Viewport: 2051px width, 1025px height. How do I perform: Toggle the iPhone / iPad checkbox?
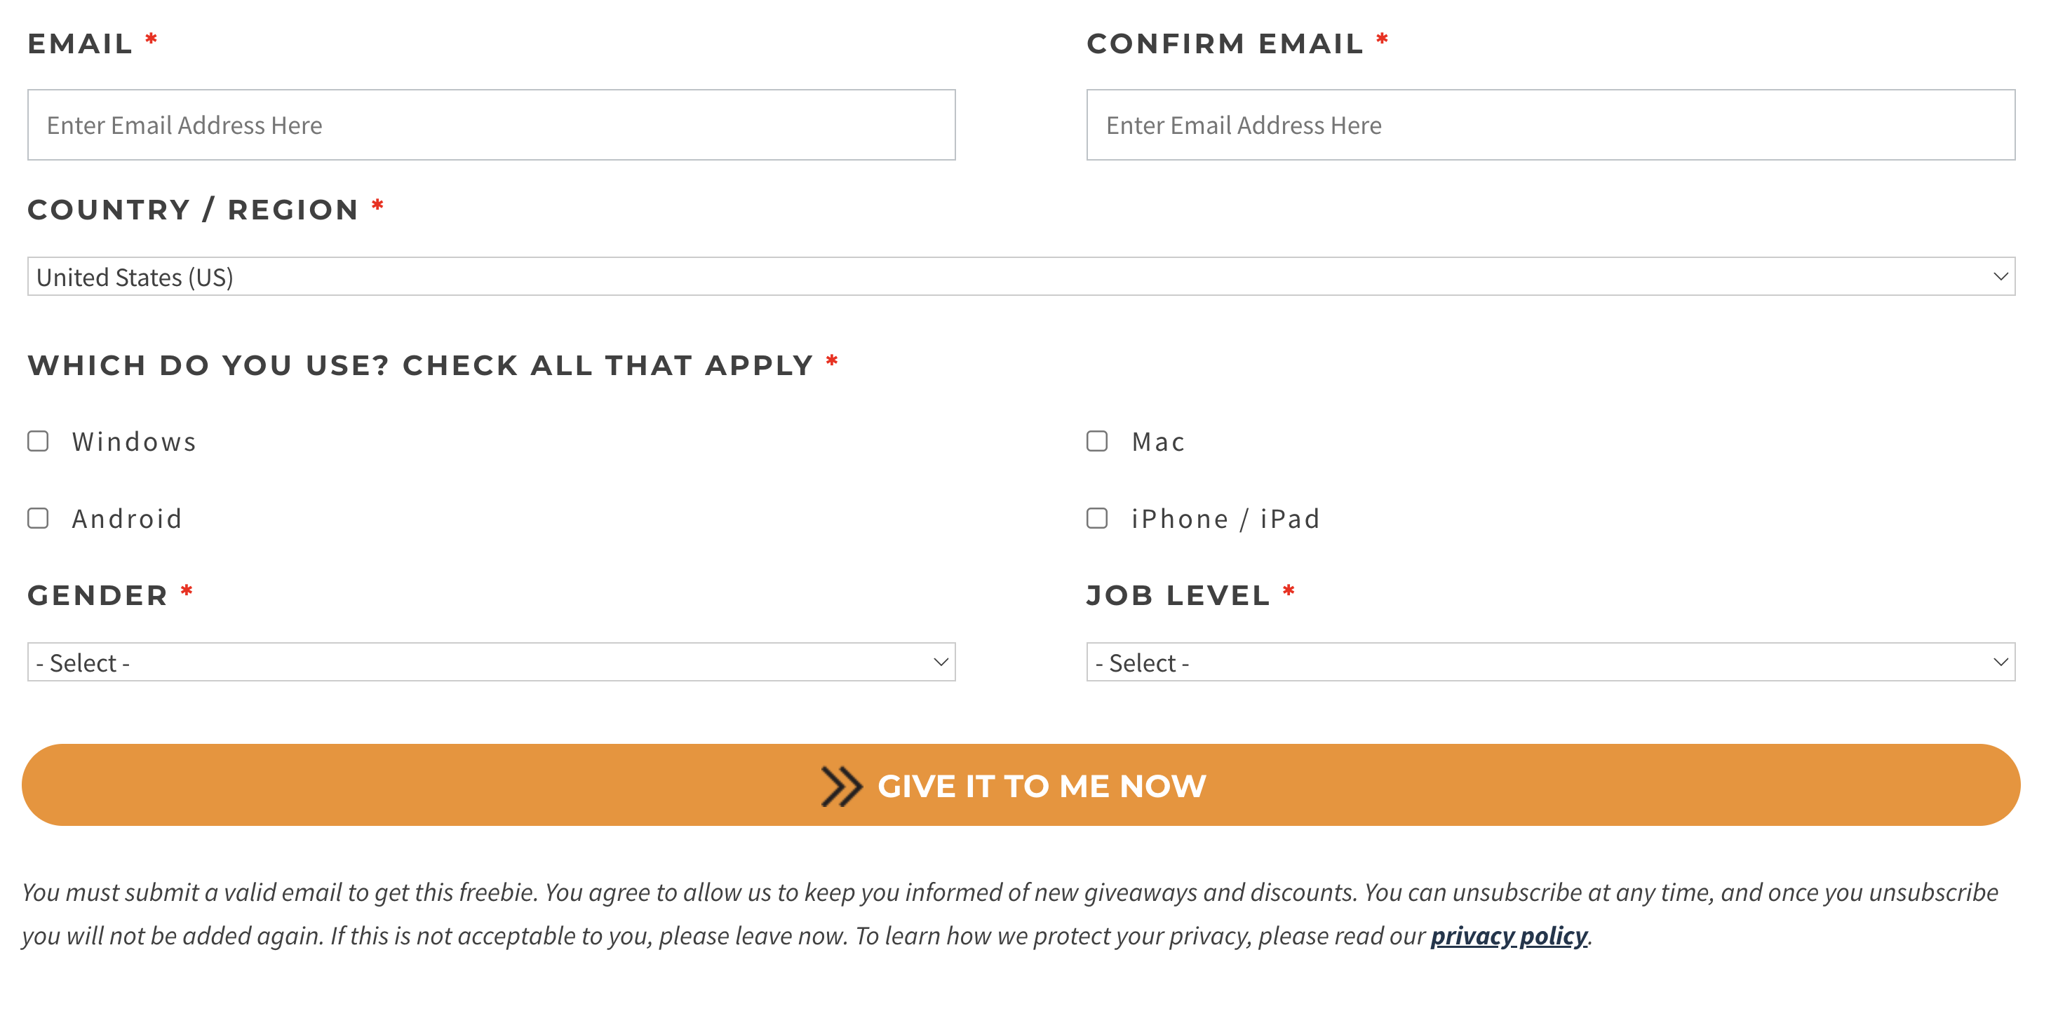(1097, 519)
